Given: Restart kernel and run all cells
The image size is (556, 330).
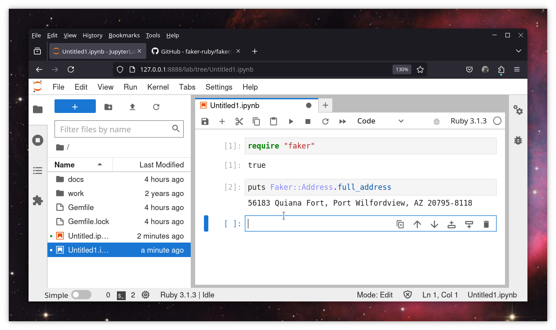Looking at the screenshot, I should coord(342,121).
